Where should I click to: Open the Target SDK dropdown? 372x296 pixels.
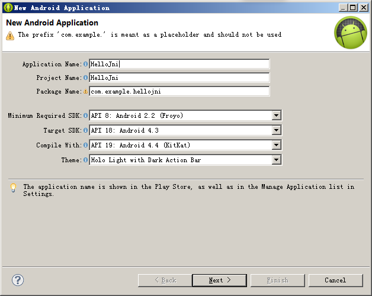(276, 130)
